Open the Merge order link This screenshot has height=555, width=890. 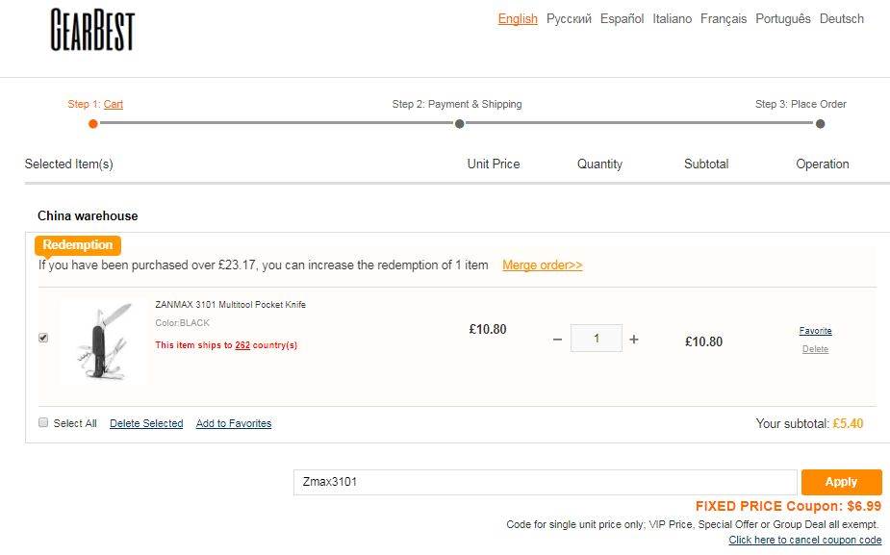pyautogui.click(x=542, y=265)
